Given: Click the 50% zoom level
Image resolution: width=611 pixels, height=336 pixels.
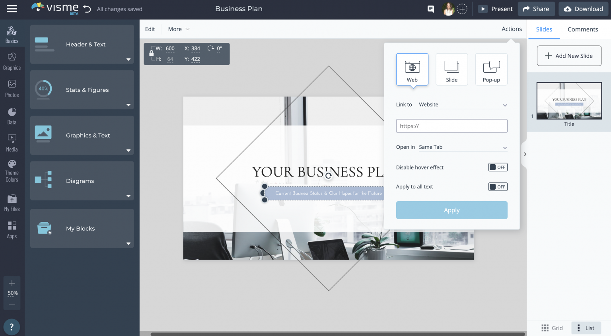Looking at the screenshot, I should tap(13, 293).
